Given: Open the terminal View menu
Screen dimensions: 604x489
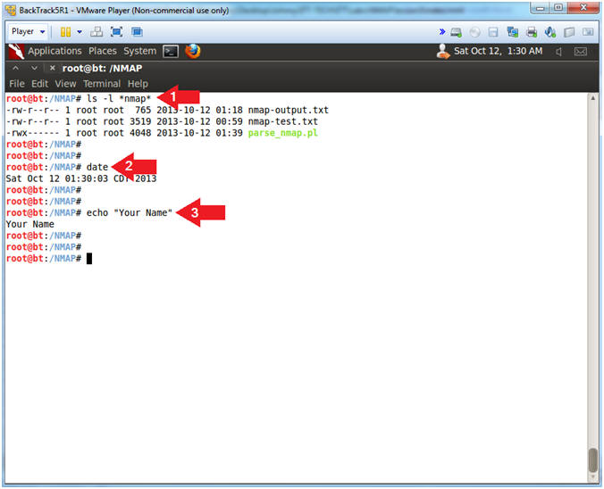Looking at the screenshot, I should [x=65, y=84].
